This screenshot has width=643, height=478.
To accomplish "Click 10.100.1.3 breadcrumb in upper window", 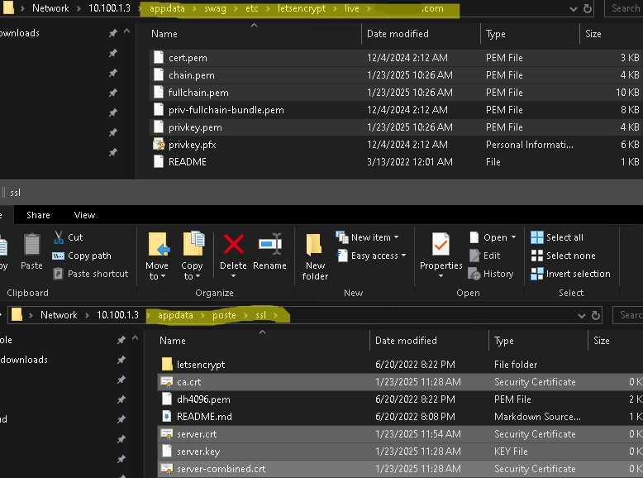I will click(109, 8).
